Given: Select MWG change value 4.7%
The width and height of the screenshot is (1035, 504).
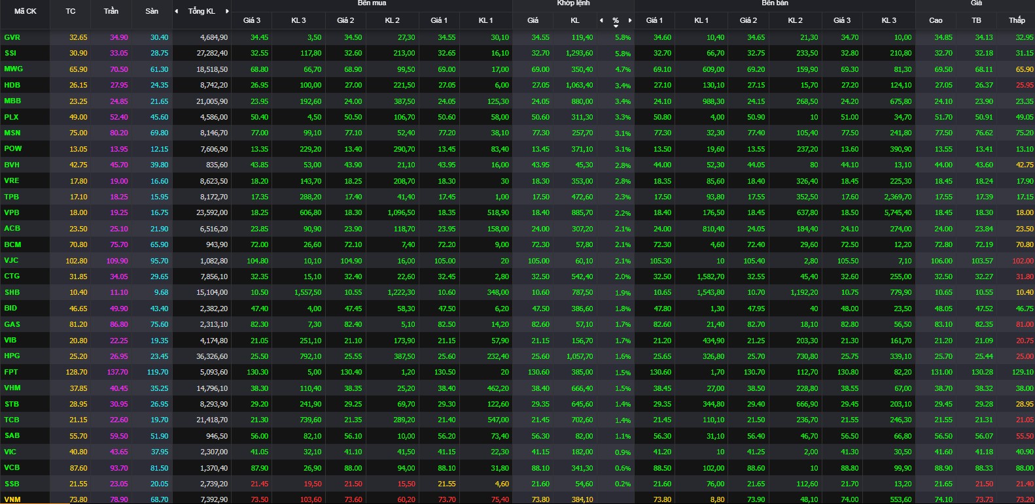Looking at the screenshot, I should click(623, 69).
